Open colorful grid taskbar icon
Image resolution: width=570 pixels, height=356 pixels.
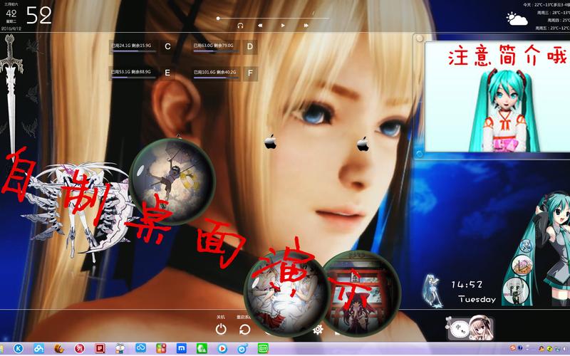(x=161, y=349)
